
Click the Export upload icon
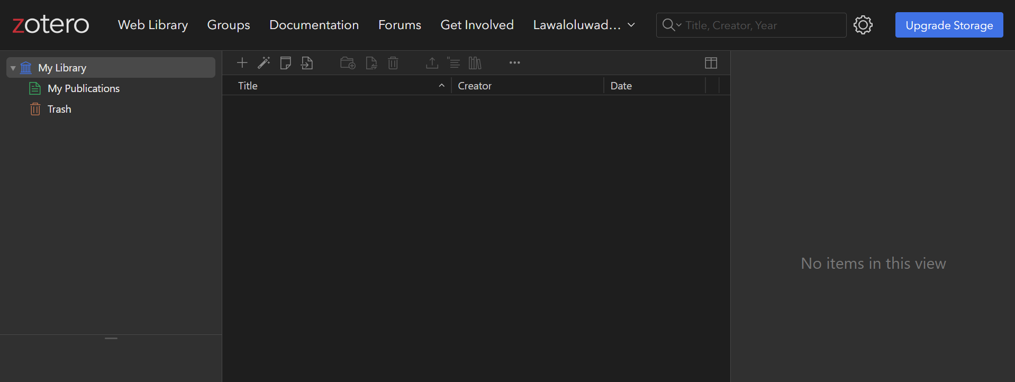pos(432,63)
